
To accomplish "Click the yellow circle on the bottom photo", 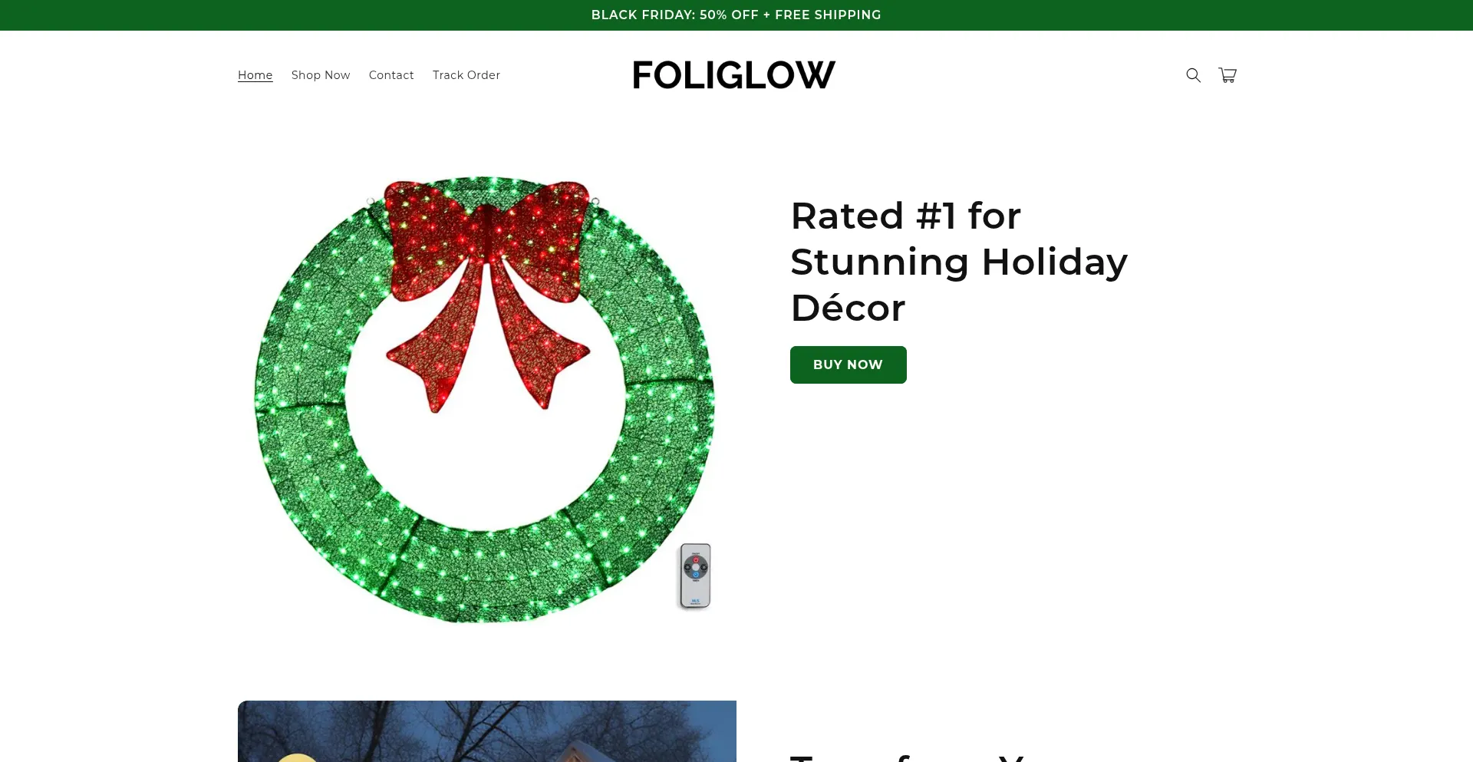I will coord(297,757).
